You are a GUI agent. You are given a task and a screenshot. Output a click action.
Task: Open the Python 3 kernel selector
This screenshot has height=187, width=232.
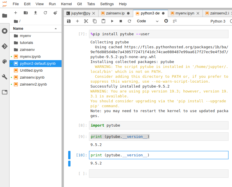tap(218, 21)
